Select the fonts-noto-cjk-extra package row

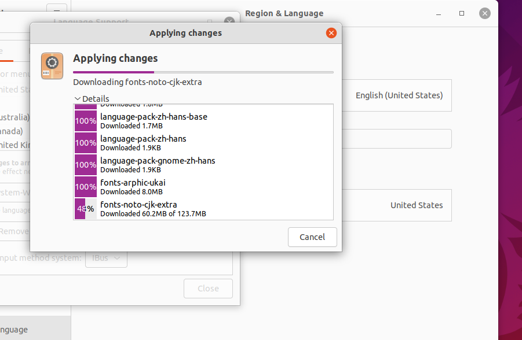[203, 209]
